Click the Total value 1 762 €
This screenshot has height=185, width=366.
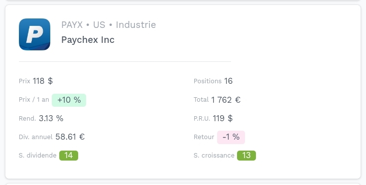pyautogui.click(x=226, y=100)
